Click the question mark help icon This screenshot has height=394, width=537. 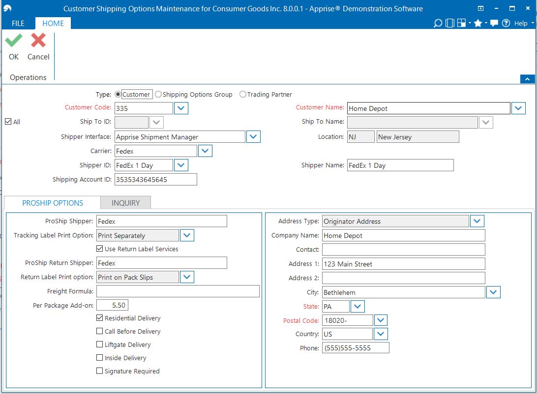point(506,24)
